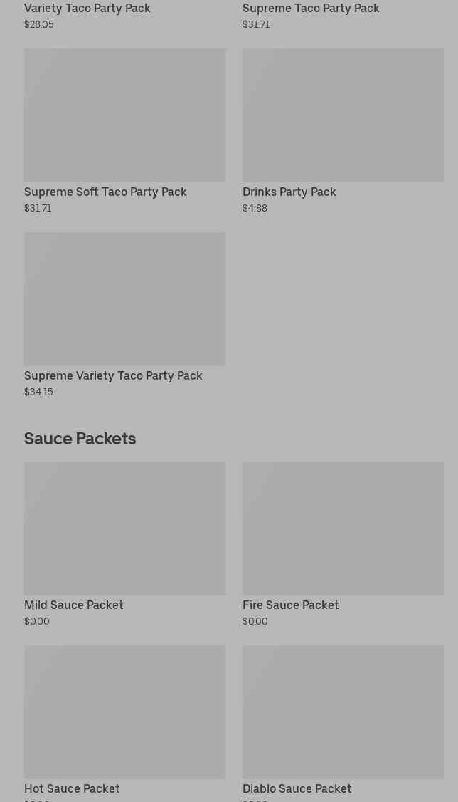The width and height of the screenshot is (458, 802).
Task: Click the $28.05 Variety Taco Pack price
Action: tap(39, 25)
